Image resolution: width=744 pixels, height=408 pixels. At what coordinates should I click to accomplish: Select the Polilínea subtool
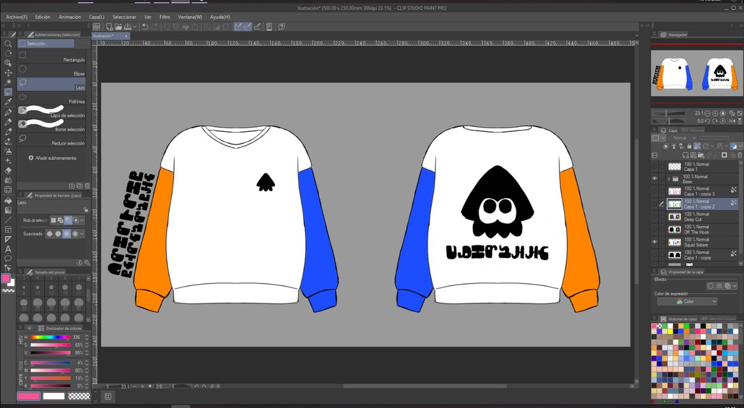point(51,98)
